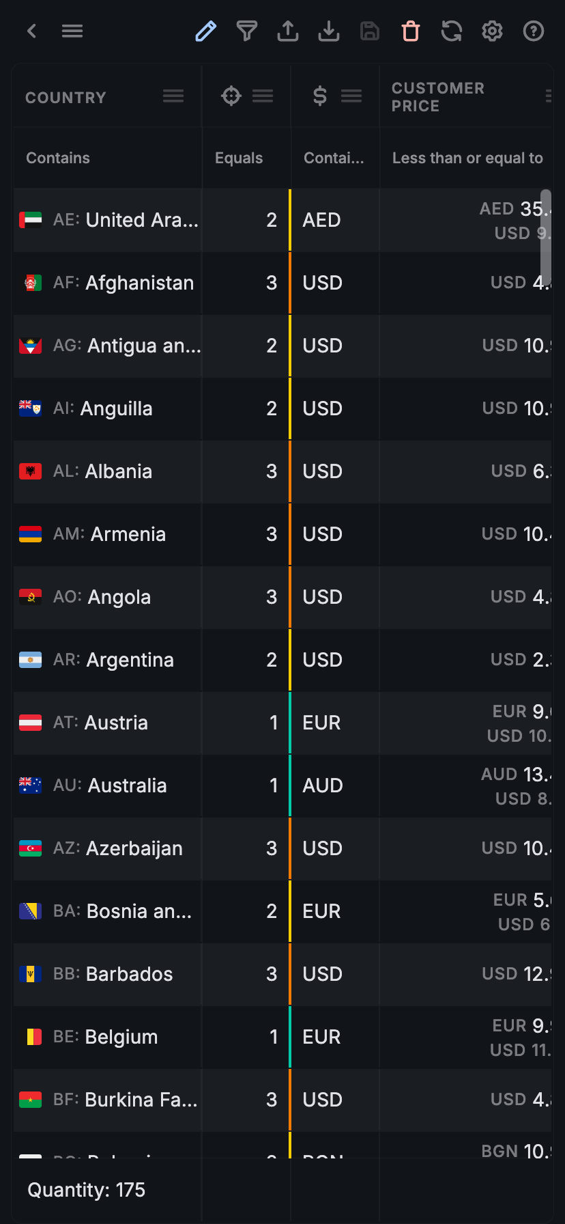Click the 'Equals' filter field
Screen dimensions: 565x1224
pos(246,158)
